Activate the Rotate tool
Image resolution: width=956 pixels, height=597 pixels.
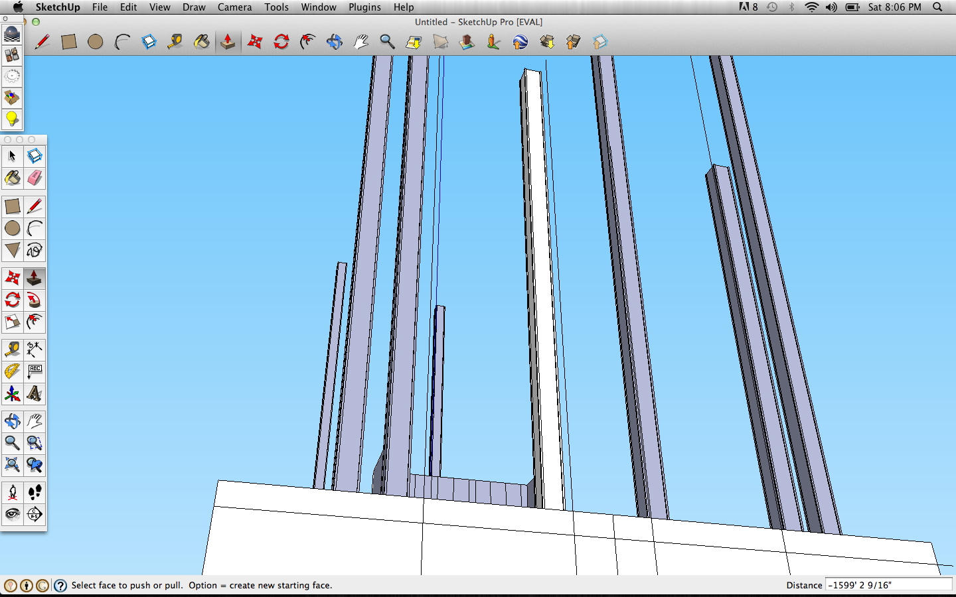coord(281,42)
